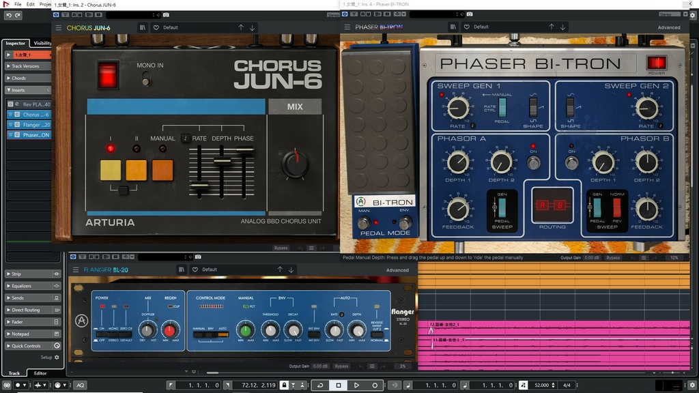The image size is (699, 393).
Task: Click the Flanger REGEN red knob
Action: (x=169, y=330)
